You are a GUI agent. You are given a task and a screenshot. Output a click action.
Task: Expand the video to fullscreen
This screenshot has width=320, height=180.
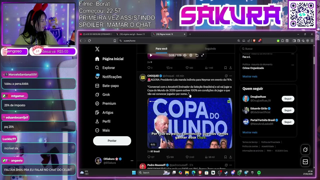202,55
